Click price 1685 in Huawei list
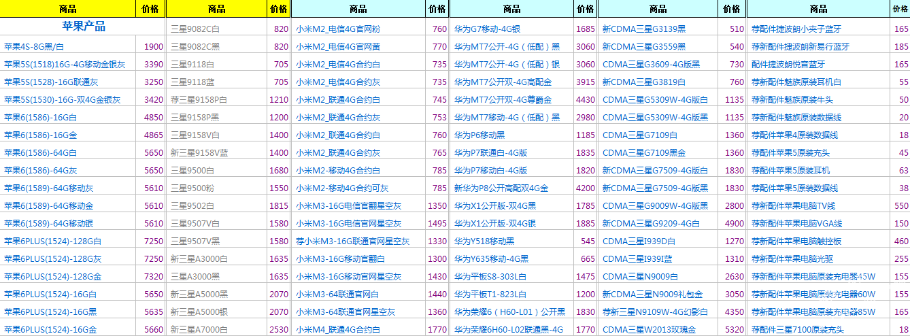 pos(586,29)
